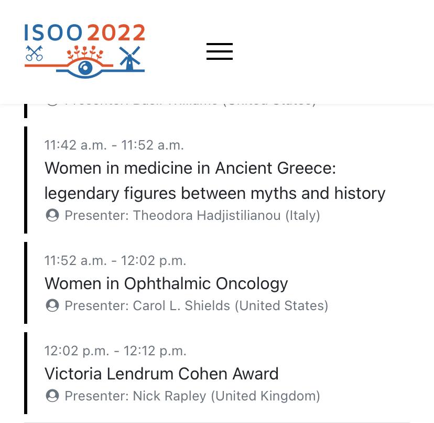Open the Victoria Lendrum Cohen Award session
434x423 pixels.
click(161, 374)
